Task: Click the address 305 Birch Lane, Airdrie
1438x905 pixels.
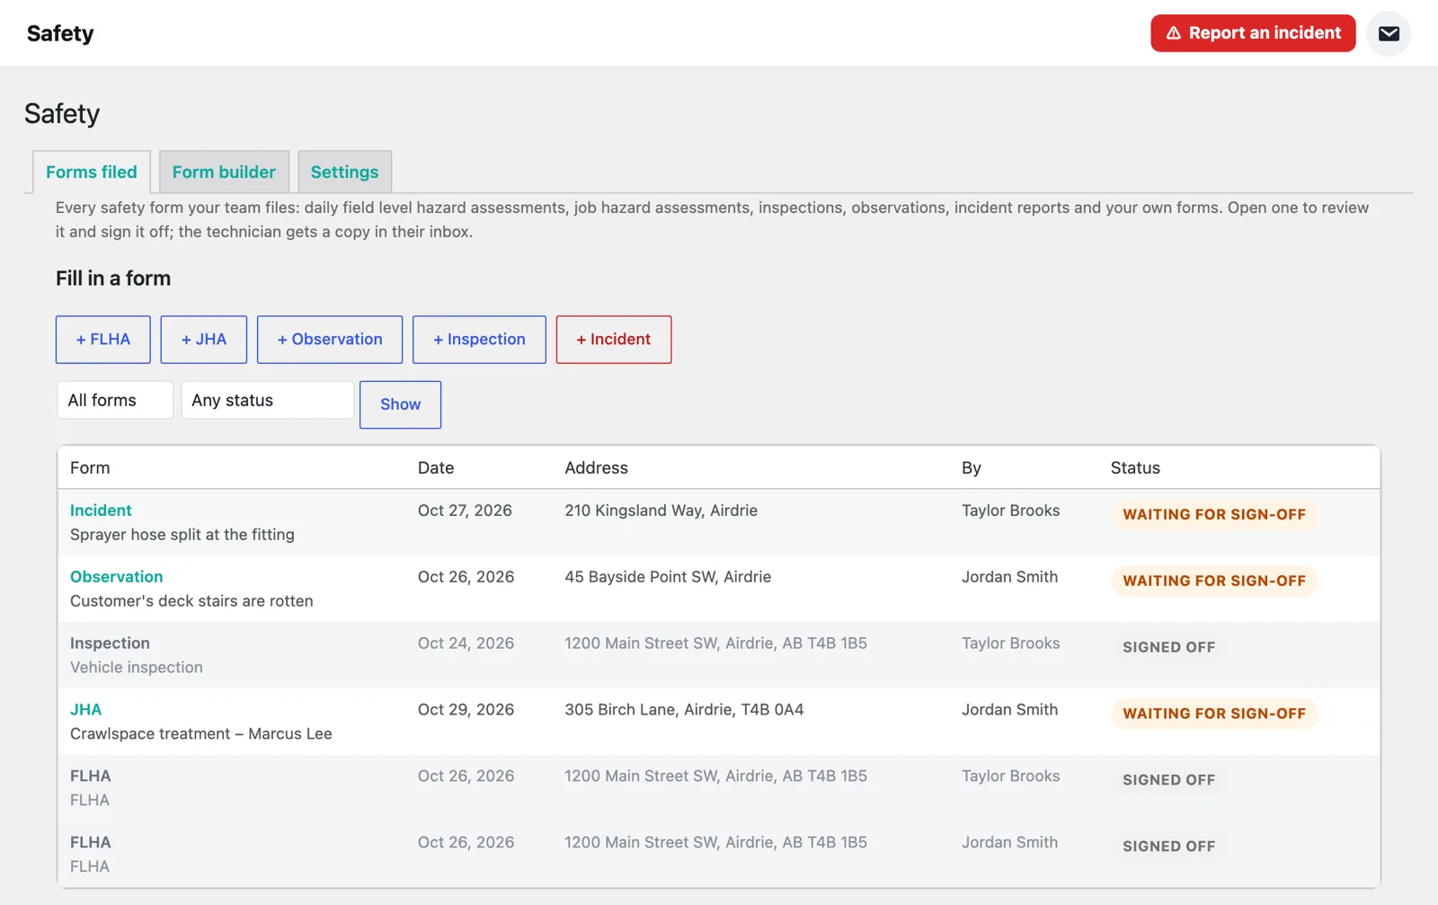Action: pos(684,710)
